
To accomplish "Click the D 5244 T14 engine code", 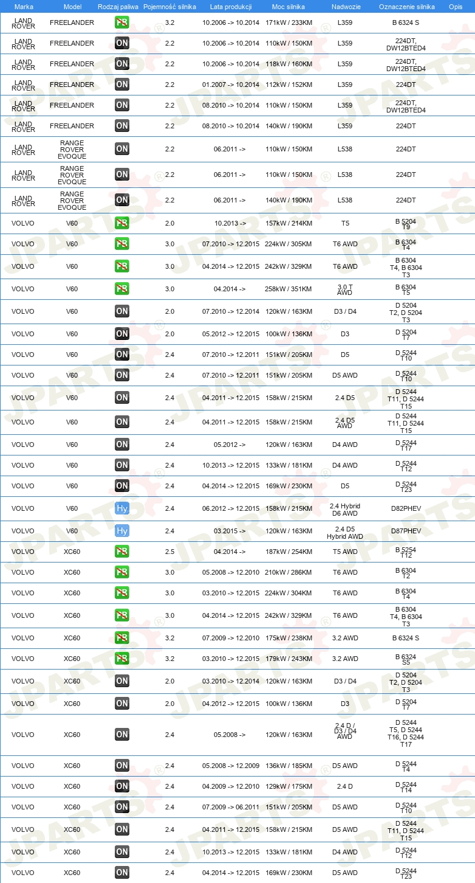I will pos(406,787).
